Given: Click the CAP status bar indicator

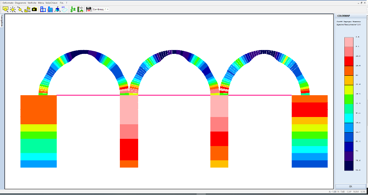Looking at the screenshot, I should [349, 192].
